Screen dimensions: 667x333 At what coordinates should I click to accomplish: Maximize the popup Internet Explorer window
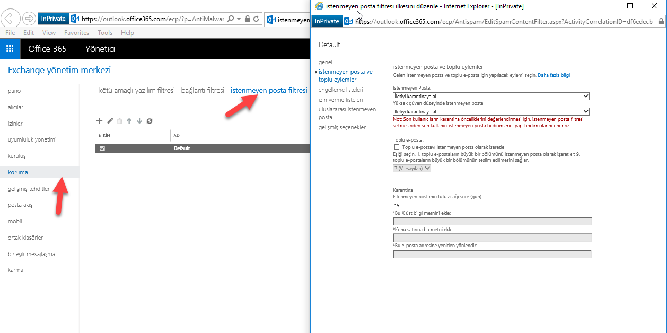(630, 6)
